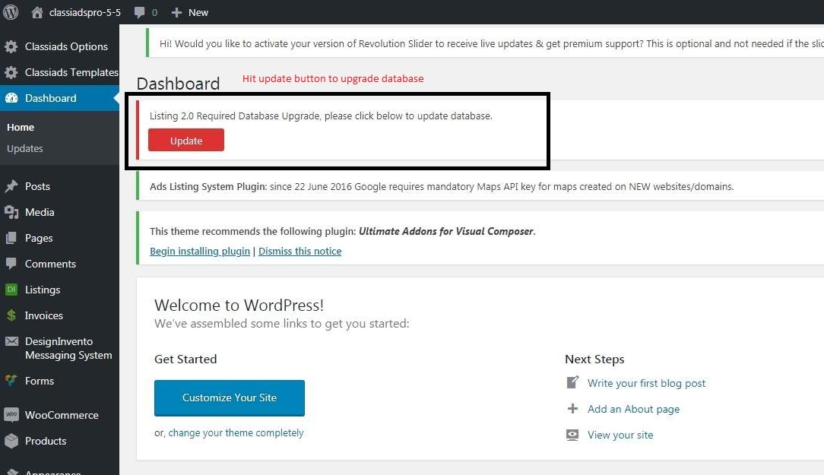
Task: Click the View your site screen icon
Action: pyautogui.click(x=573, y=435)
